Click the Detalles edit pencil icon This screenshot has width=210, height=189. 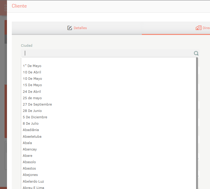pyautogui.click(x=69, y=28)
